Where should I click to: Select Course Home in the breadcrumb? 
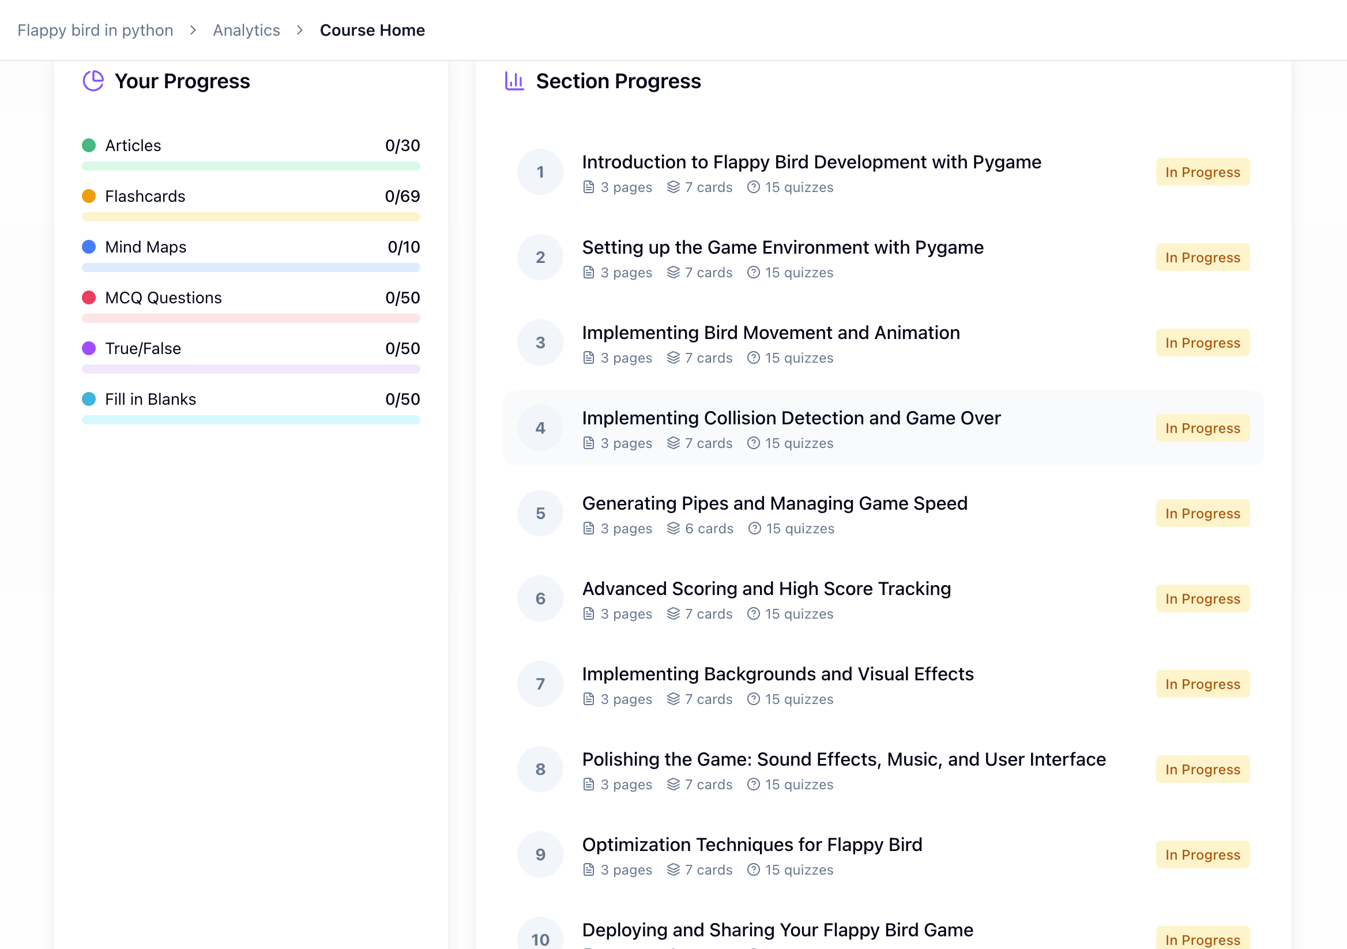[372, 30]
